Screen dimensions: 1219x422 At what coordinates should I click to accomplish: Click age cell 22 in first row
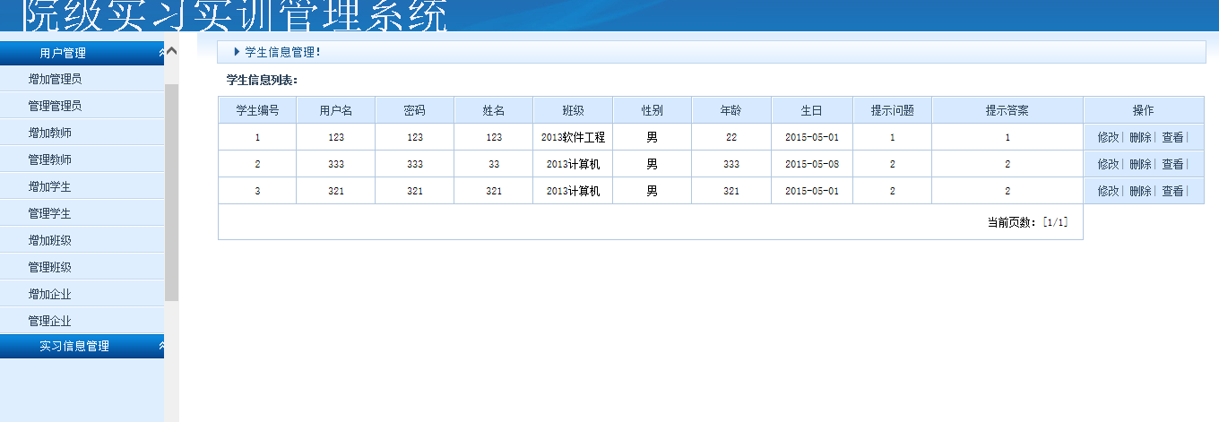pos(731,137)
